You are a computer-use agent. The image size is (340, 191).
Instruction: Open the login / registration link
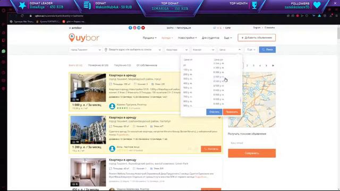179,28
